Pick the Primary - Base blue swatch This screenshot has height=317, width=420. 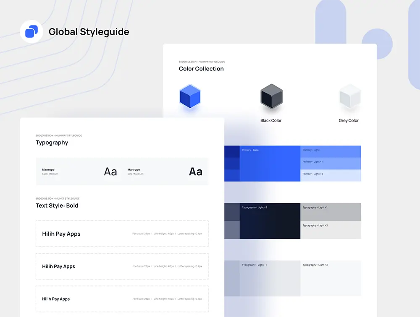click(x=270, y=164)
